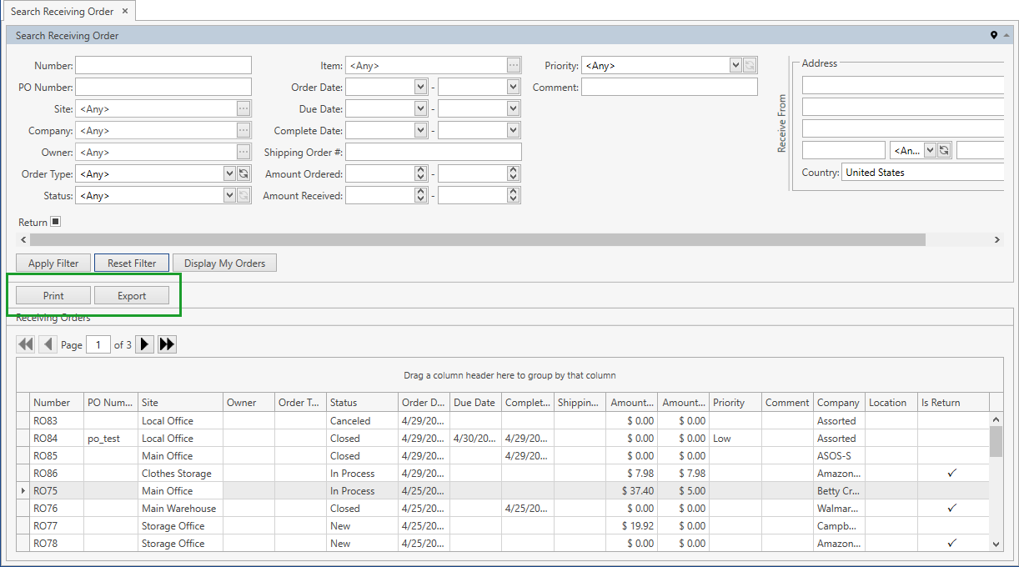This screenshot has height=567, width=1019.
Task: Open Owner lookup ellipsis icon
Action: 245,152
